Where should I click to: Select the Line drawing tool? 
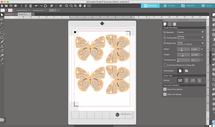tap(2, 28)
